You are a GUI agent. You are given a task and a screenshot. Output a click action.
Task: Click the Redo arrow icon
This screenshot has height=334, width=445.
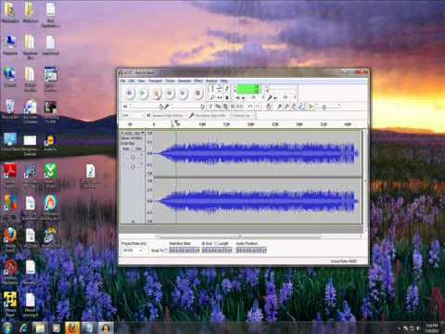pos(258,107)
